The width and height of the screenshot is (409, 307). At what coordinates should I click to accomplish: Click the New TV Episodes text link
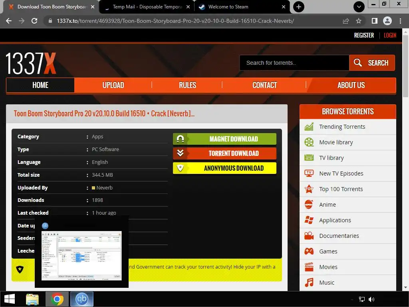341,173
